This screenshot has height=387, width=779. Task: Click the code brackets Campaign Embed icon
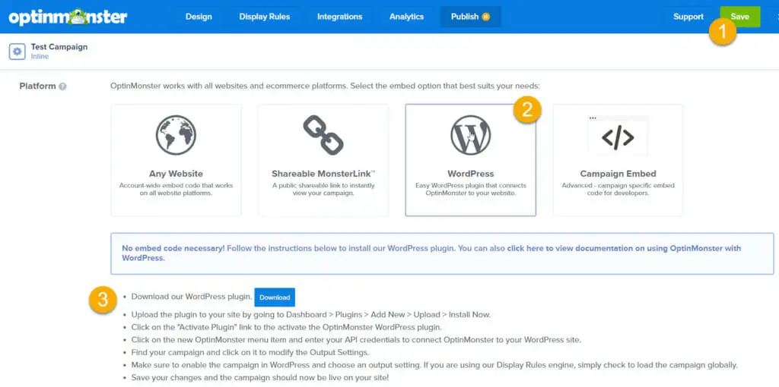tap(618, 137)
